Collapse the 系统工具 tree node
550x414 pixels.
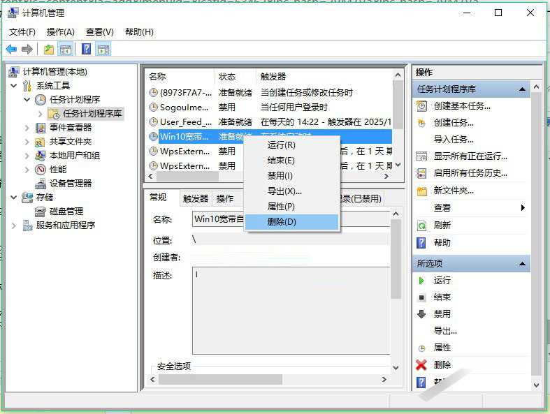click(14, 86)
